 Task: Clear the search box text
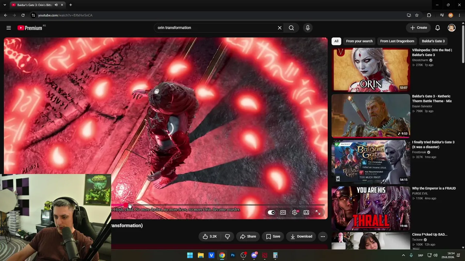[280, 28]
